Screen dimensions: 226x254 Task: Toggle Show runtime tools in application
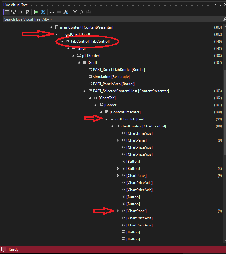(6, 12)
